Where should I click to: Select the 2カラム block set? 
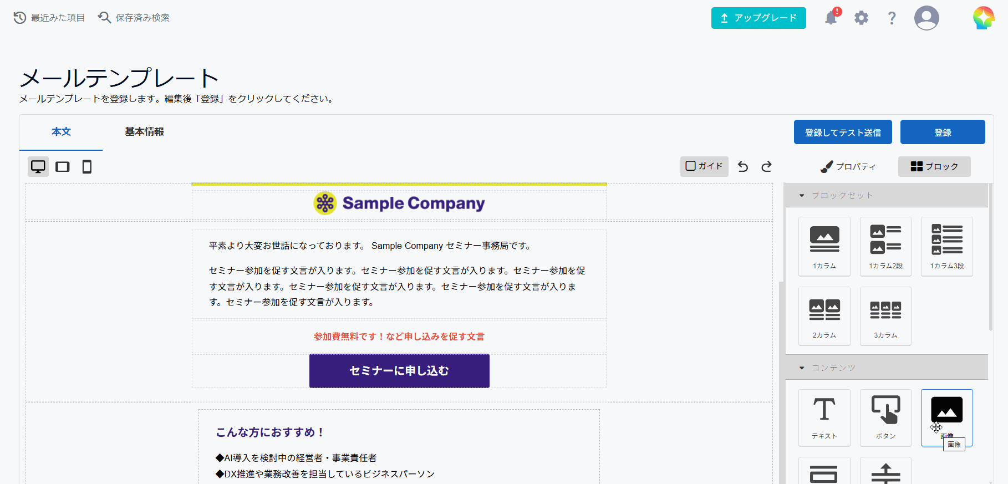(824, 316)
